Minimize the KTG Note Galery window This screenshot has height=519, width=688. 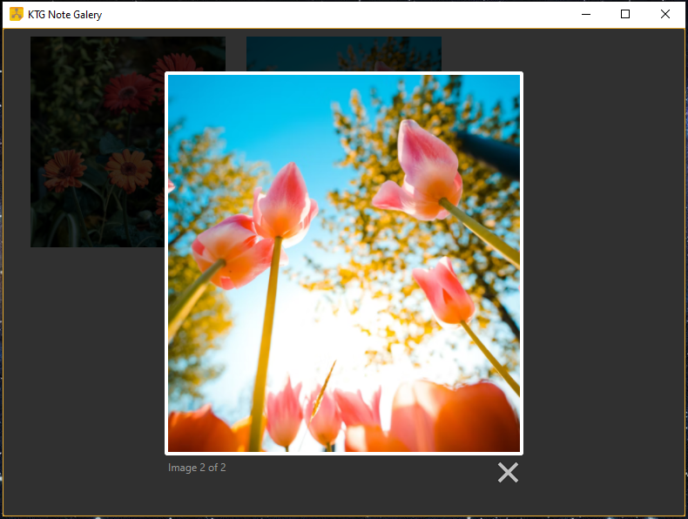pos(585,14)
